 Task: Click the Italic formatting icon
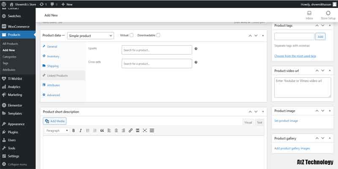[81, 131]
